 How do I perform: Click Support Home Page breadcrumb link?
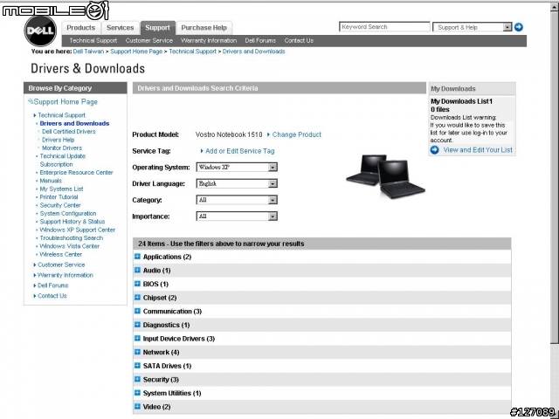coord(136,52)
